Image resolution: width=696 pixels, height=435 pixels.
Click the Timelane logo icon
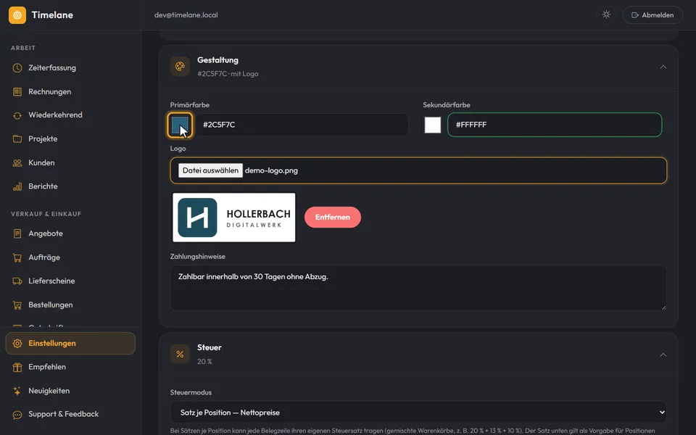pyautogui.click(x=17, y=15)
